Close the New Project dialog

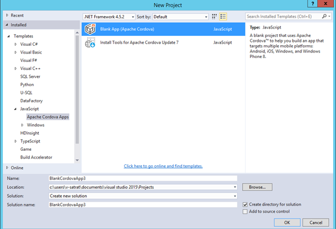325,3
